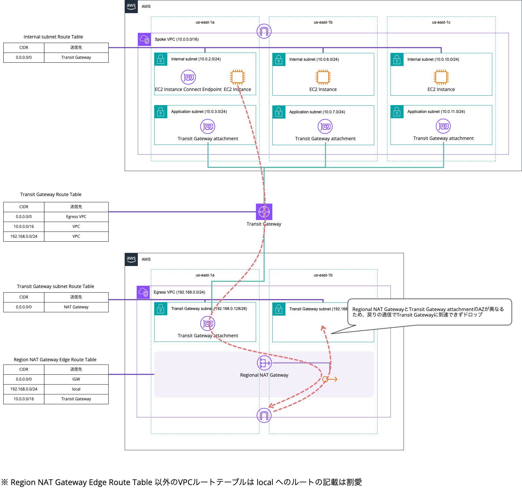The width and height of the screenshot is (522, 488).
Task: Click the lock icon of Application subnet 10.0.3.0/24
Action: click(161, 112)
